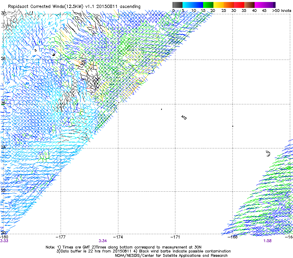The height and width of the screenshot is (258, 293).
Task: Click the island outline near -171 longitude
Action: click(x=184, y=117)
